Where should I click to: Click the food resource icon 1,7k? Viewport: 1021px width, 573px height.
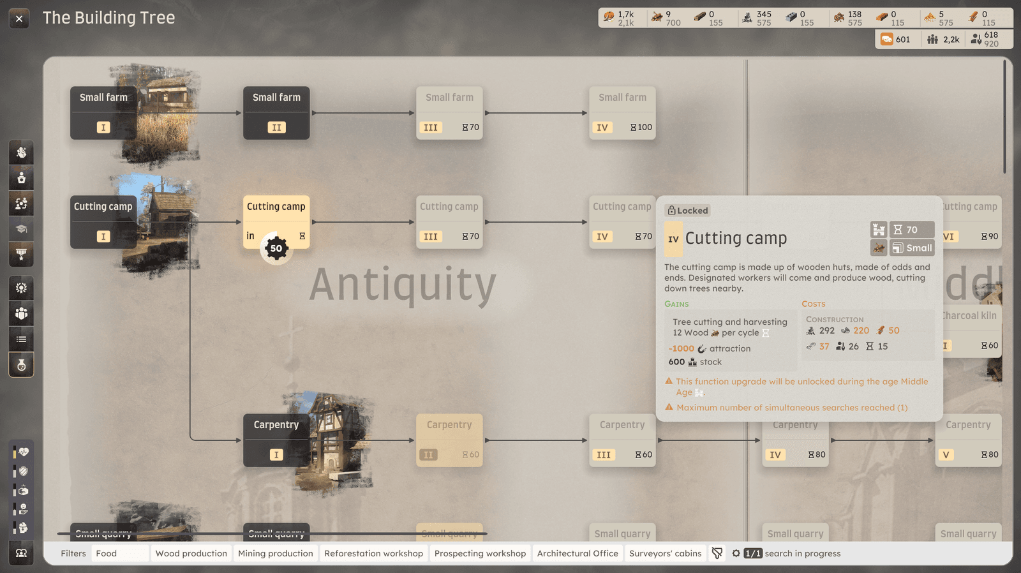(x=609, y=17)
